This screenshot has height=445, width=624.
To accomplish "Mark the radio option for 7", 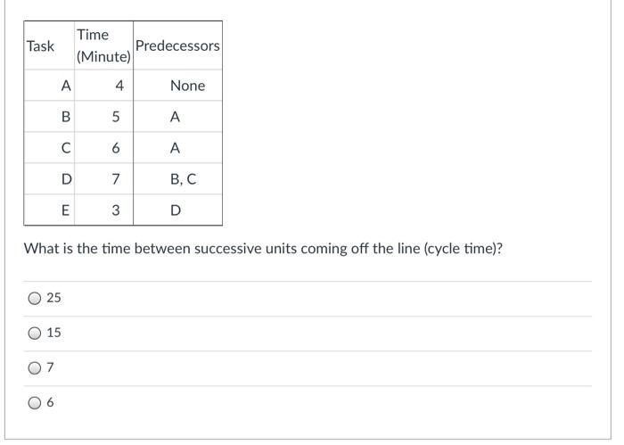I will coord(35,367).
